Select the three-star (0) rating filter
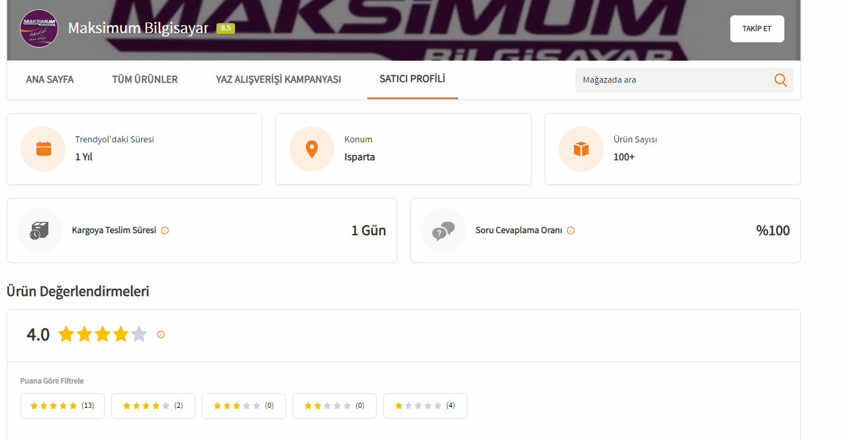Image resolution: width=842 pixels, height=439 pixels. point(244,406)
